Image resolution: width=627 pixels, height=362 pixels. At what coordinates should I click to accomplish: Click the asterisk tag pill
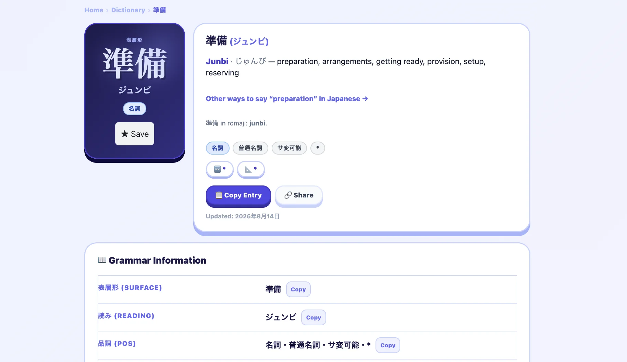point(318,148)
